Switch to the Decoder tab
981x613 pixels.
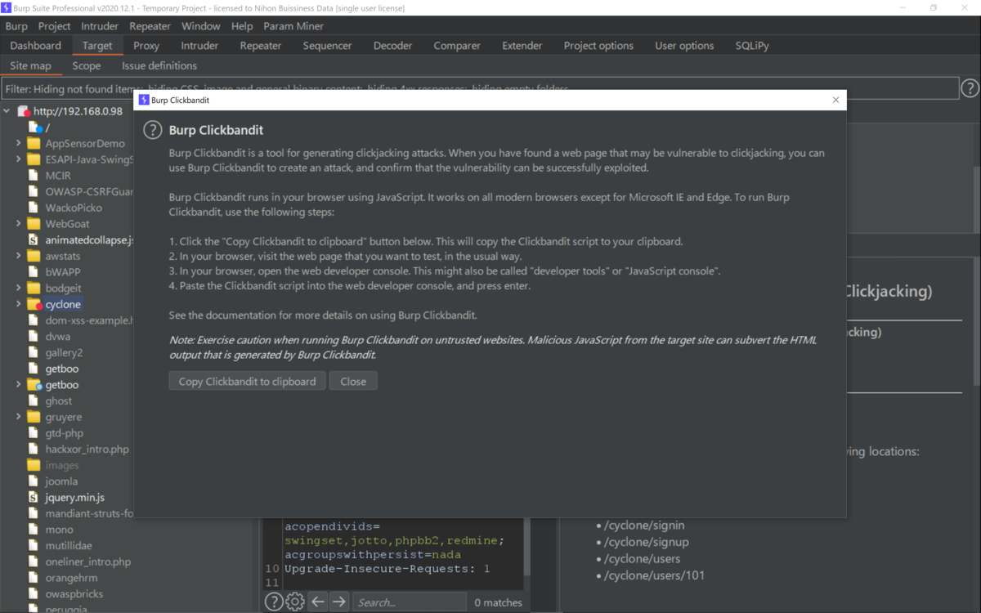tap(393, 46)
